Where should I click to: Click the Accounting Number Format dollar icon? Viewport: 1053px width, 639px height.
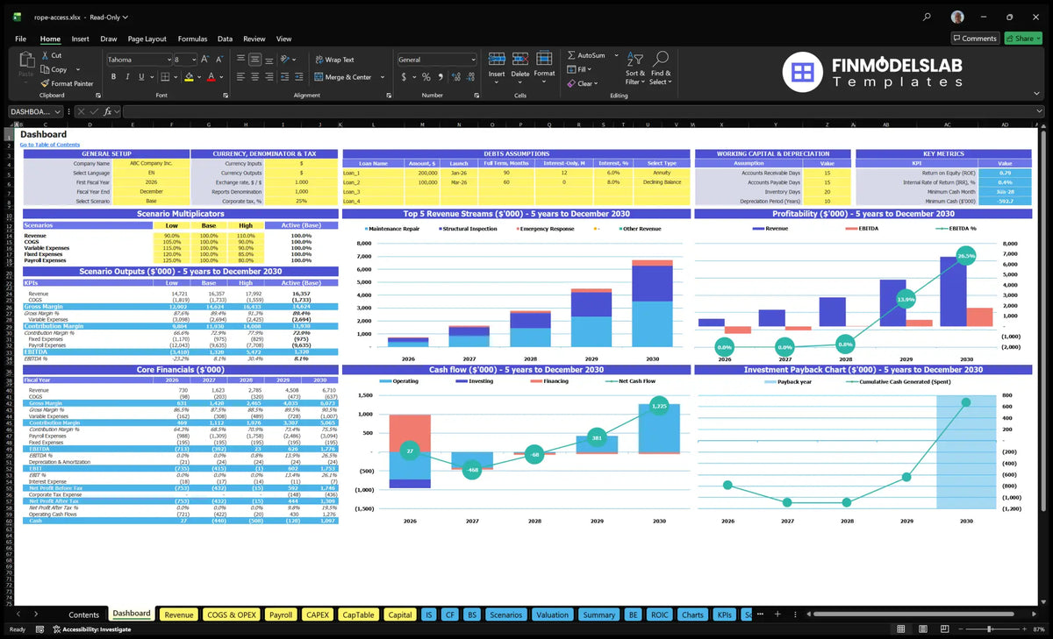pyautogui.click(x=404, y=77)
